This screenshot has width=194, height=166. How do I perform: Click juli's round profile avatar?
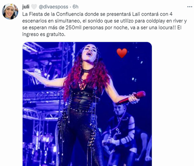(10, 11)
